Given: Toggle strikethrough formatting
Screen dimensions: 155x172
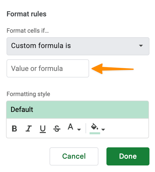Looking at the screenshot, I should 57,129.
